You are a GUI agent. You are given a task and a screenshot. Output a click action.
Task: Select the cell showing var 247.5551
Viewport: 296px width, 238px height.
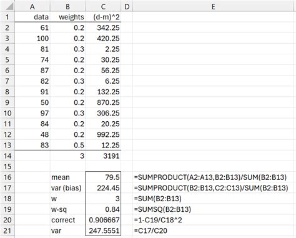point(103,231)
